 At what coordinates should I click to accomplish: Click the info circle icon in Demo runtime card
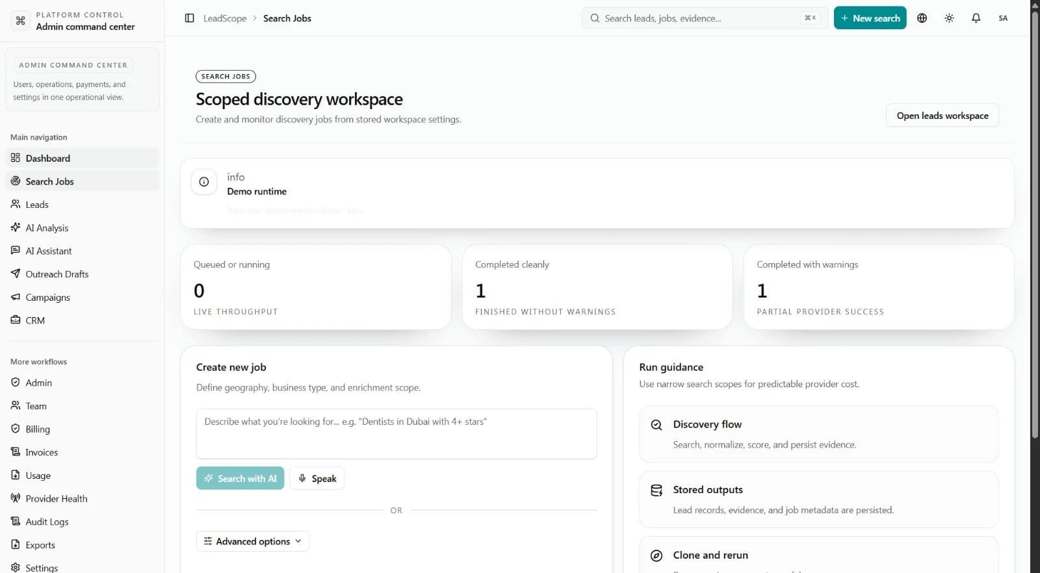coord(204,182)
